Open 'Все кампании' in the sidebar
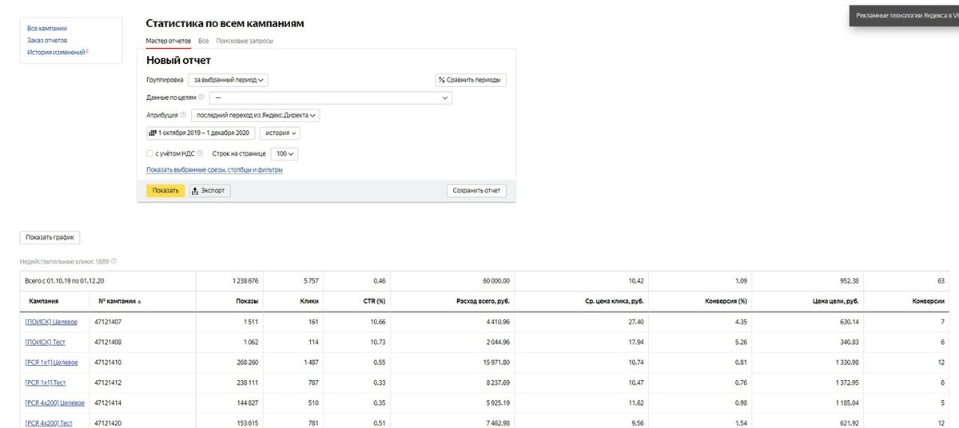Image resolution: width=959 pixels, height=428 pixels. 47,28
